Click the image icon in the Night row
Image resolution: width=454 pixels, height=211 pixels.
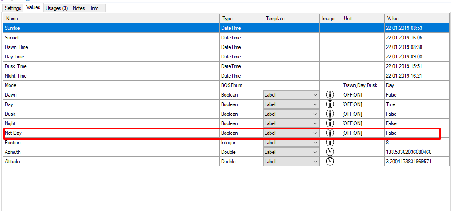point(330,123)
